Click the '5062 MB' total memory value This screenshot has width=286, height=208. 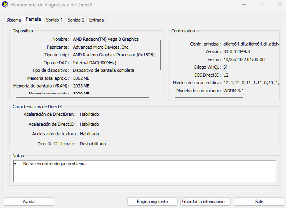click(x=81, y=78)
